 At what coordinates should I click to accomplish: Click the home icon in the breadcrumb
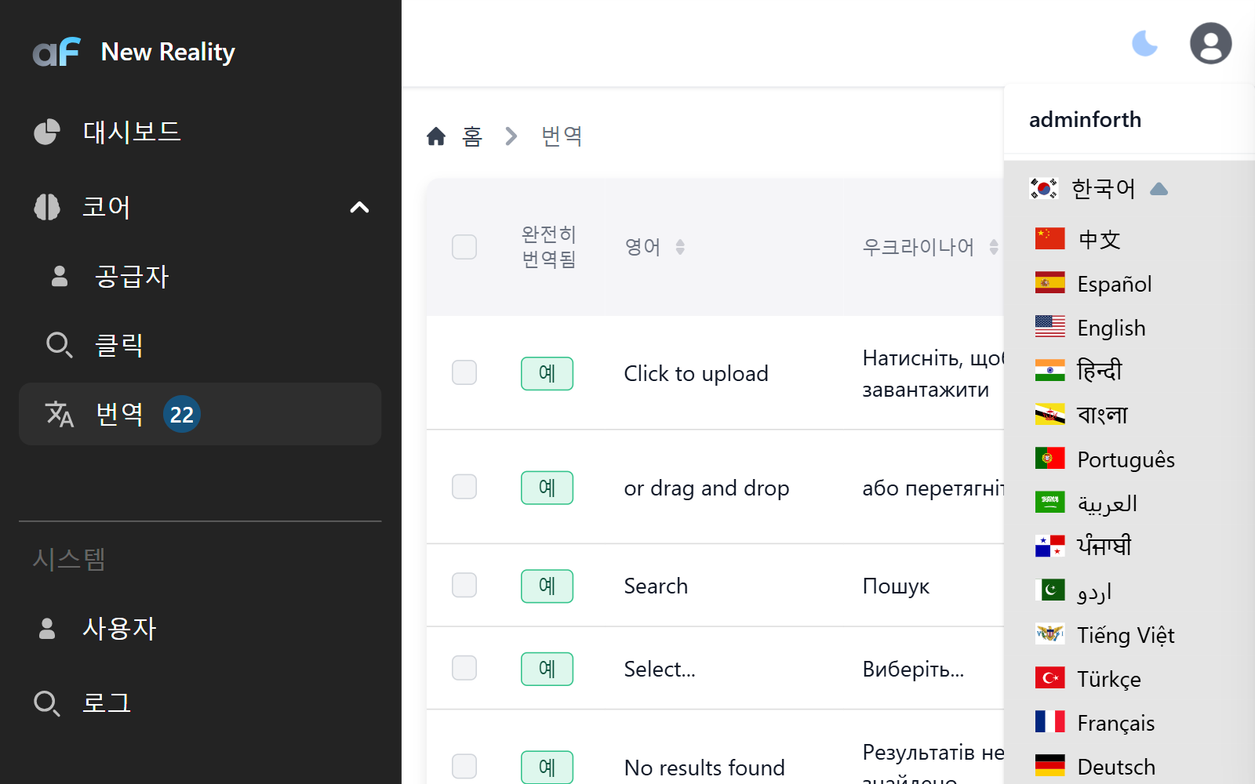[437, 136]
